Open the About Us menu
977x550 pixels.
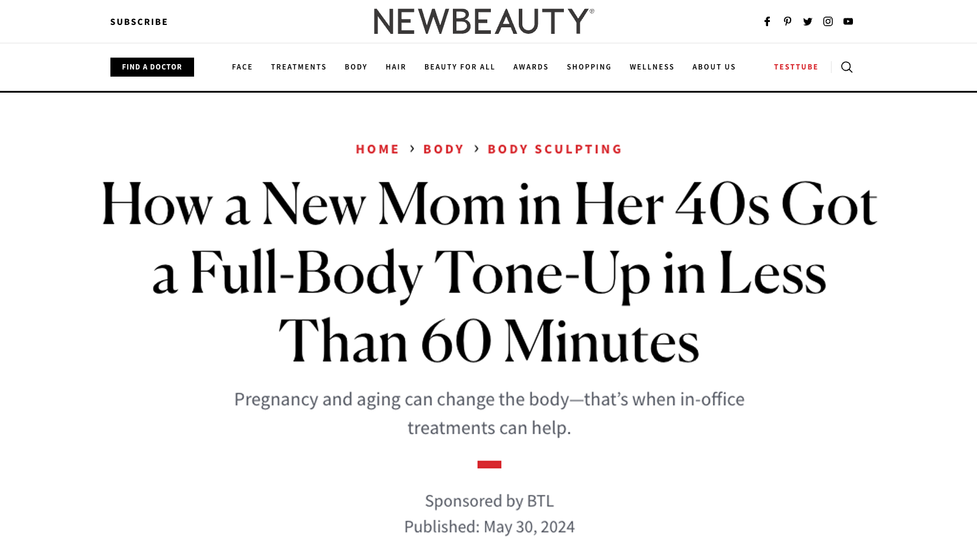(x=713, y=67)
